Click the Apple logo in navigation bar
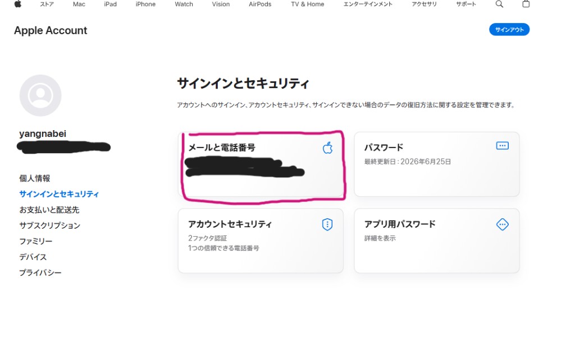Screen dimensions: 575x341 tap(17, 4)
